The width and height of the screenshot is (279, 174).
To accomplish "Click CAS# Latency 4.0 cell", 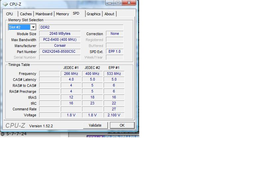I will point(71,79).
